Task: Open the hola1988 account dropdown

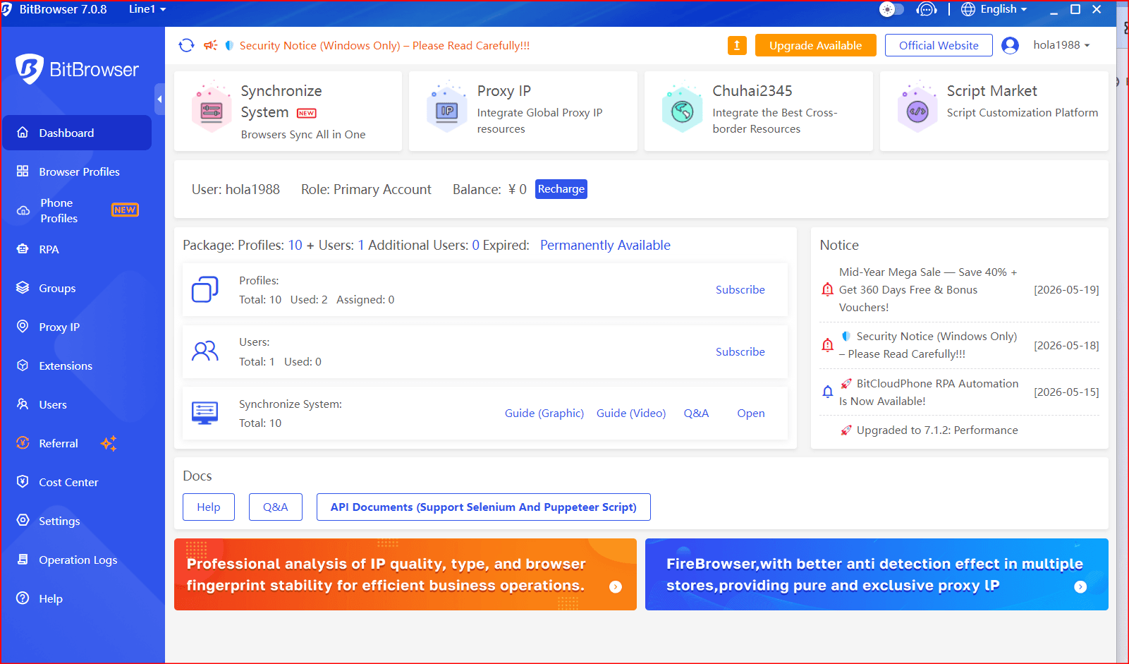Action: (x=1061, y=45)
